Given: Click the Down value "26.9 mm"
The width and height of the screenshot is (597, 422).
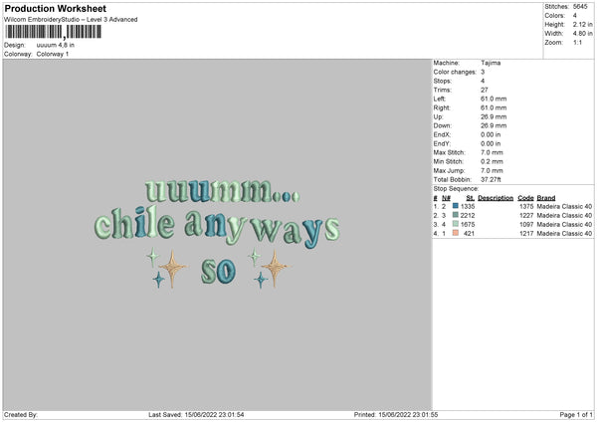Looking at the screenshot, I should [x=494, y=125].
